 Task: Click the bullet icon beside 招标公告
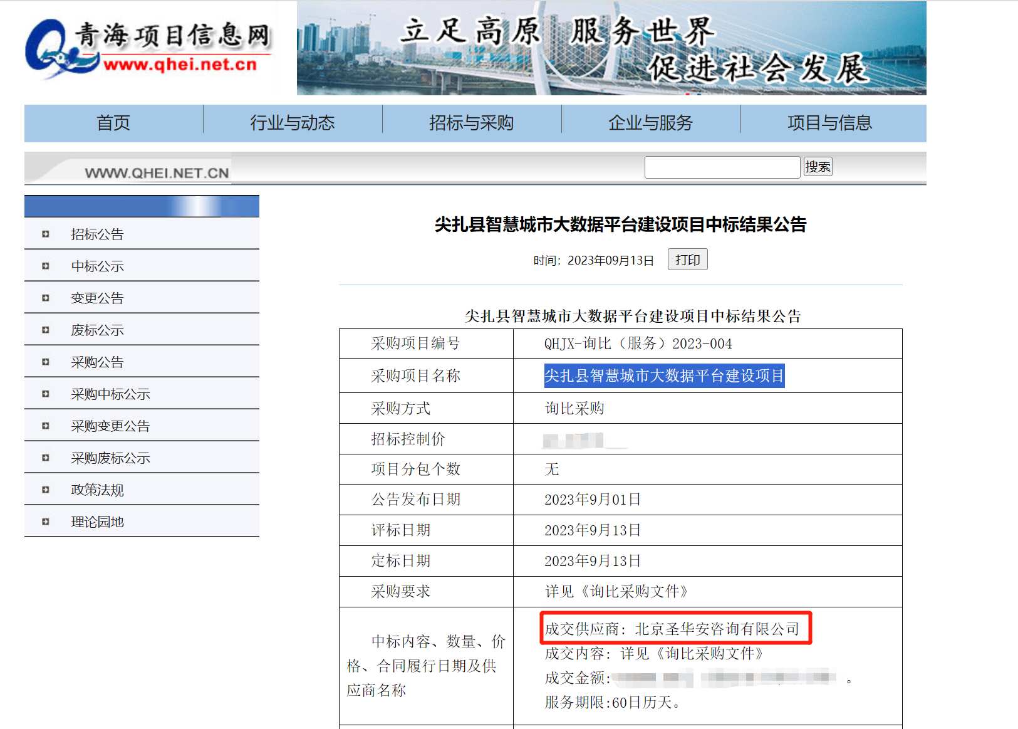click(x=45, y=234)
